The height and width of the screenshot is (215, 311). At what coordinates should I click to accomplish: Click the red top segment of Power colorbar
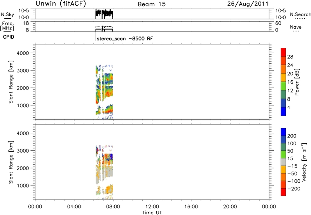click(283, 52)
